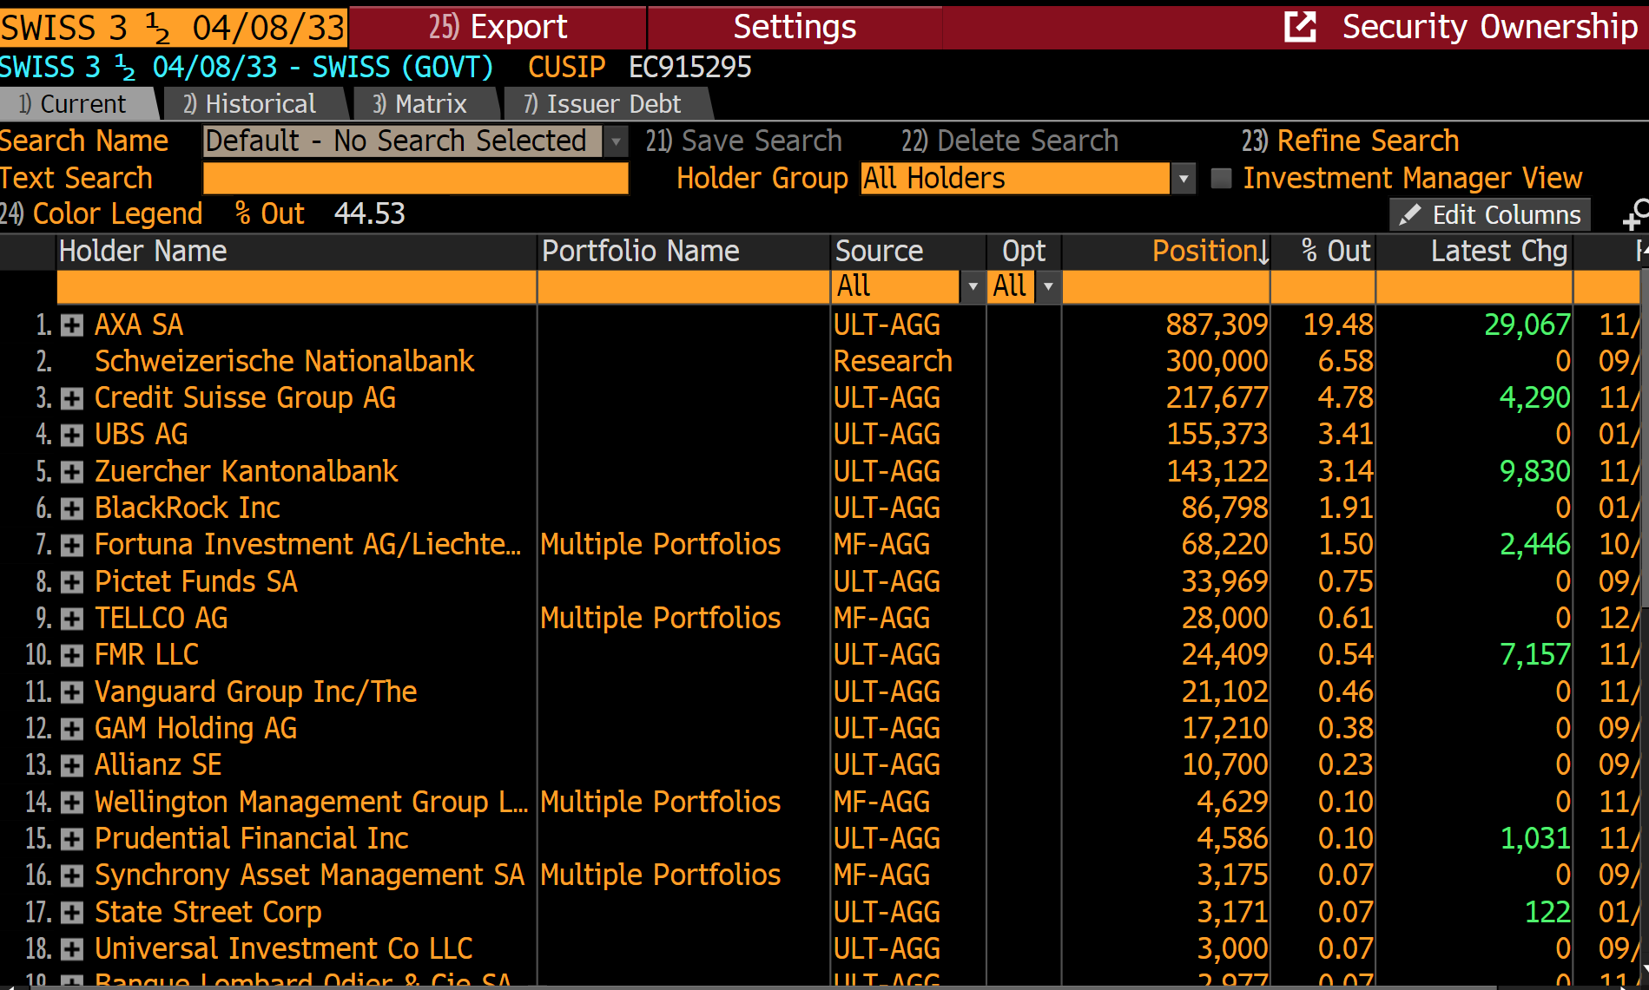
Task: Open the Source filter dropdown
Action: 973,286
